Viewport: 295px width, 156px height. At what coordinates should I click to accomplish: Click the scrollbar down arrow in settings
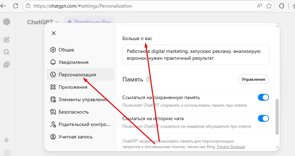(x=277, y=147)
